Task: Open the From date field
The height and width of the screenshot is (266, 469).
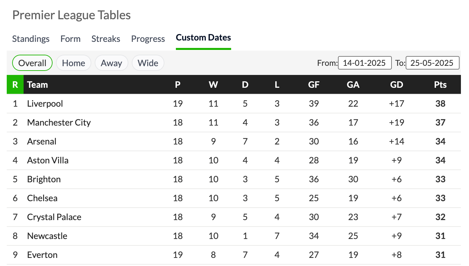Action: click(365, 63)
